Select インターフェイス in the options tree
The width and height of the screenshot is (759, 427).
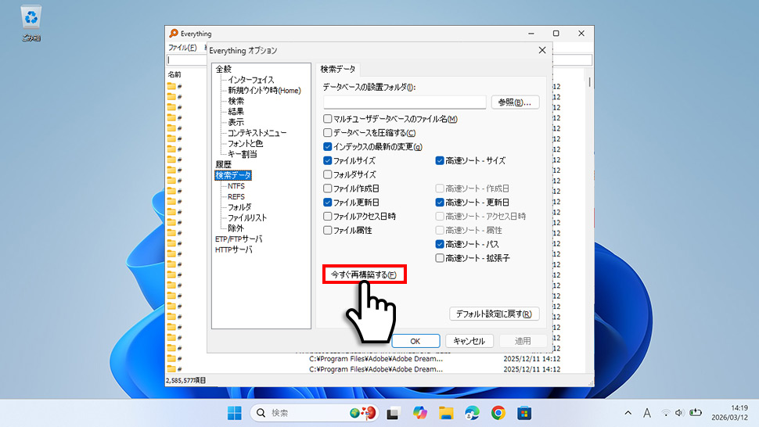pos(250,80)
